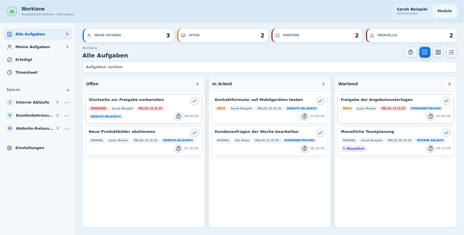Open options menu for Interne Abläufe
Screen dimensions: 464x235
(x=67, y=103)
